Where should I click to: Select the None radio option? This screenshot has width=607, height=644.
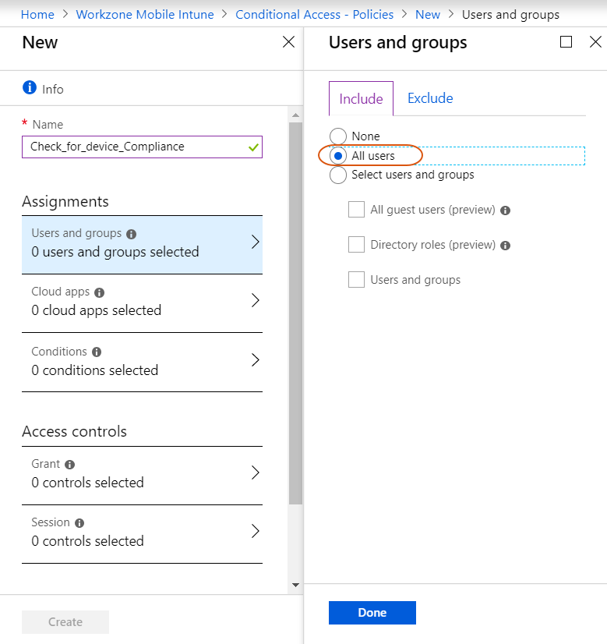[x=338, y=136]
